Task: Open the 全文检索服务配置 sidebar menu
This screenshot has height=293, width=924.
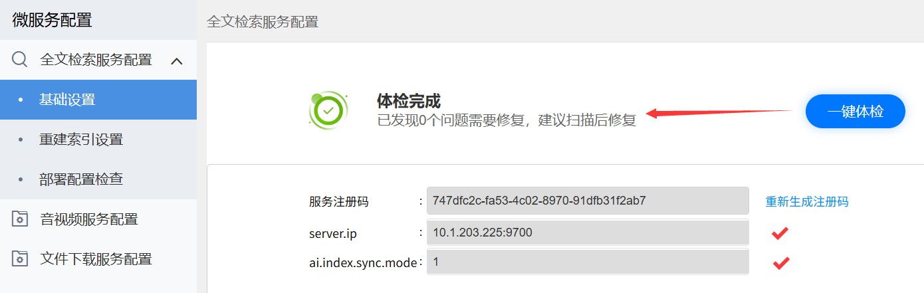Action: tap(96, 60)
